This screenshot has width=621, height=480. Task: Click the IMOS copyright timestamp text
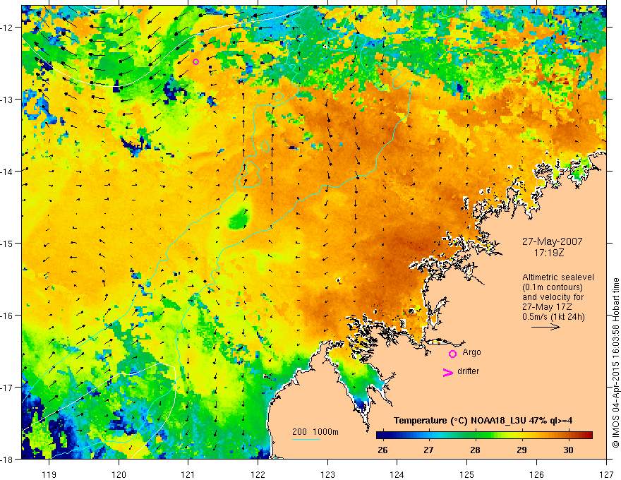pyautogui.click(x=615, y=363)
